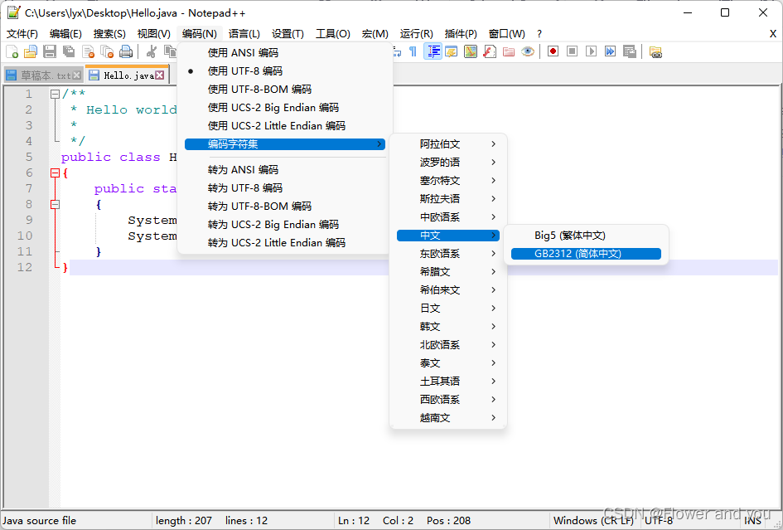783x530 pixels.
Task: Toggle Word Wrap using its highlighted toolbar icon
Action: tap(432, 51)
